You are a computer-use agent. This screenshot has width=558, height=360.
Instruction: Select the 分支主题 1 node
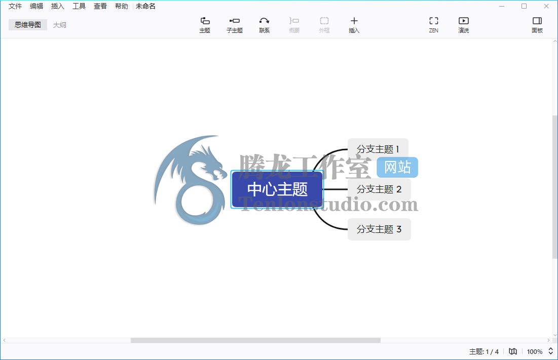point(378,149)
